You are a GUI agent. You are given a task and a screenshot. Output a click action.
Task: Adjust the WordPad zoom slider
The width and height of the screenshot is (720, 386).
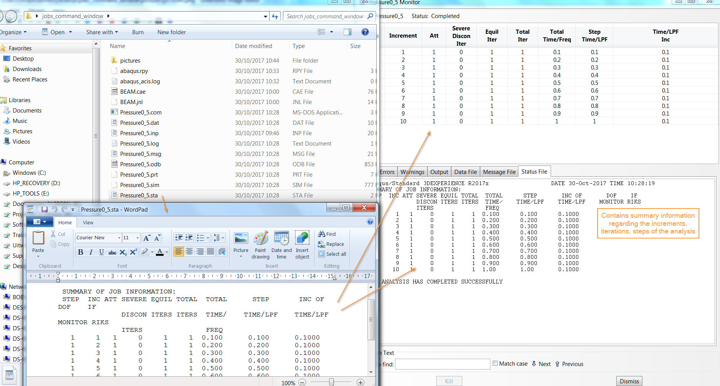(331, 382)
